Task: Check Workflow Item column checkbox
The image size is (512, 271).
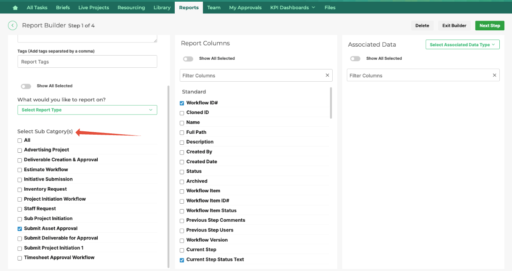Action: point(182,191)
